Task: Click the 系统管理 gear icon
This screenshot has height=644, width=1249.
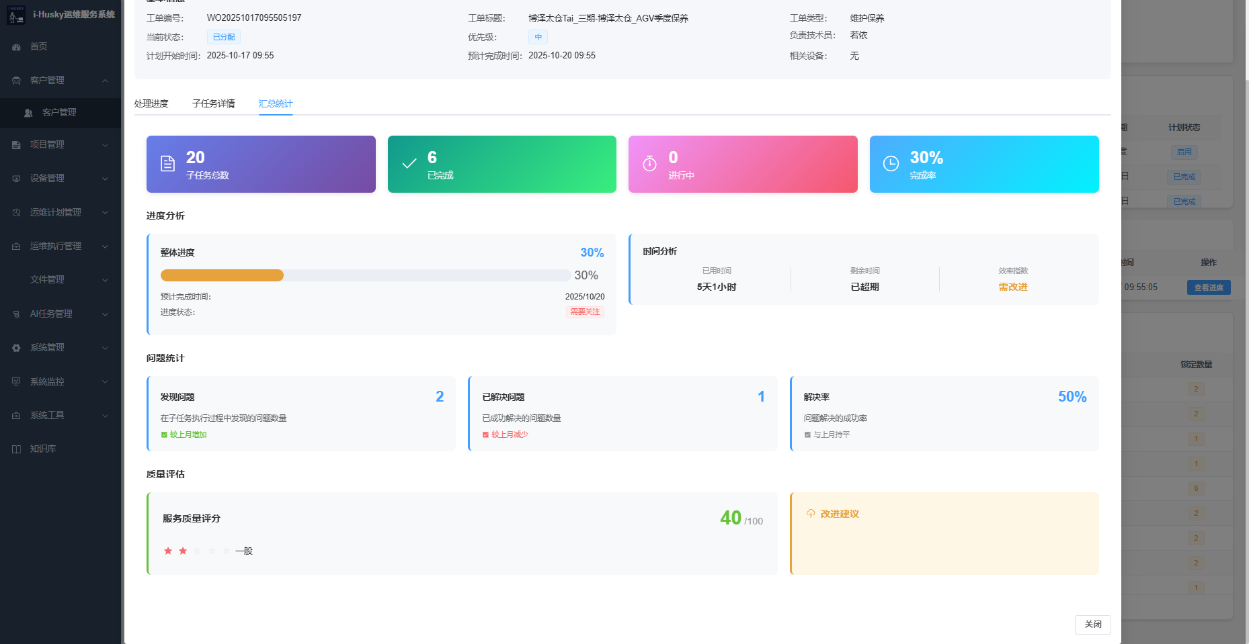Action: tap(16, 348)
